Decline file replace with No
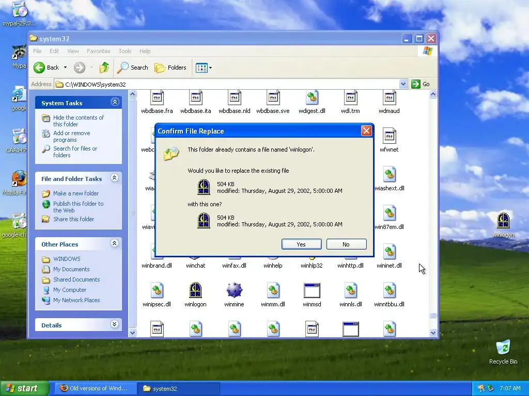The image size is (529, 396). click(346, 244)
